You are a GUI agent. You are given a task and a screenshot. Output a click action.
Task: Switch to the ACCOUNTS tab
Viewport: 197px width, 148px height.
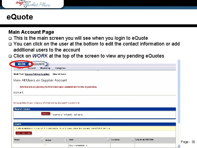tap(38, 64)
